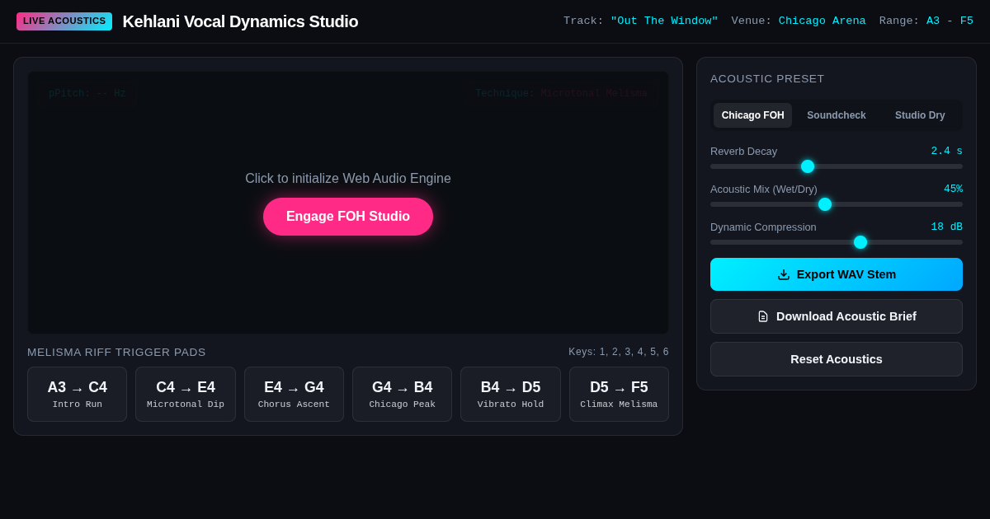Click the Acoustic Mix value 45%
Screen dimensions: 990x519
click(953, 189)
